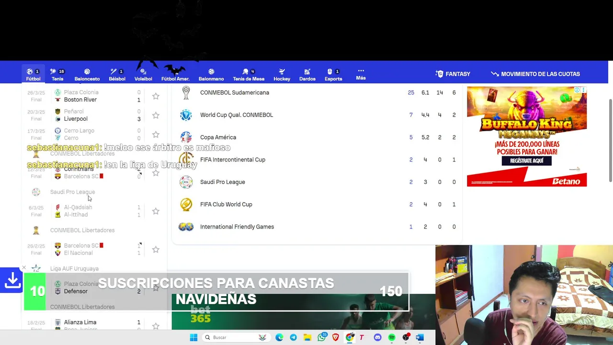Switch to the Tenis sport tab

click(57, 74)
